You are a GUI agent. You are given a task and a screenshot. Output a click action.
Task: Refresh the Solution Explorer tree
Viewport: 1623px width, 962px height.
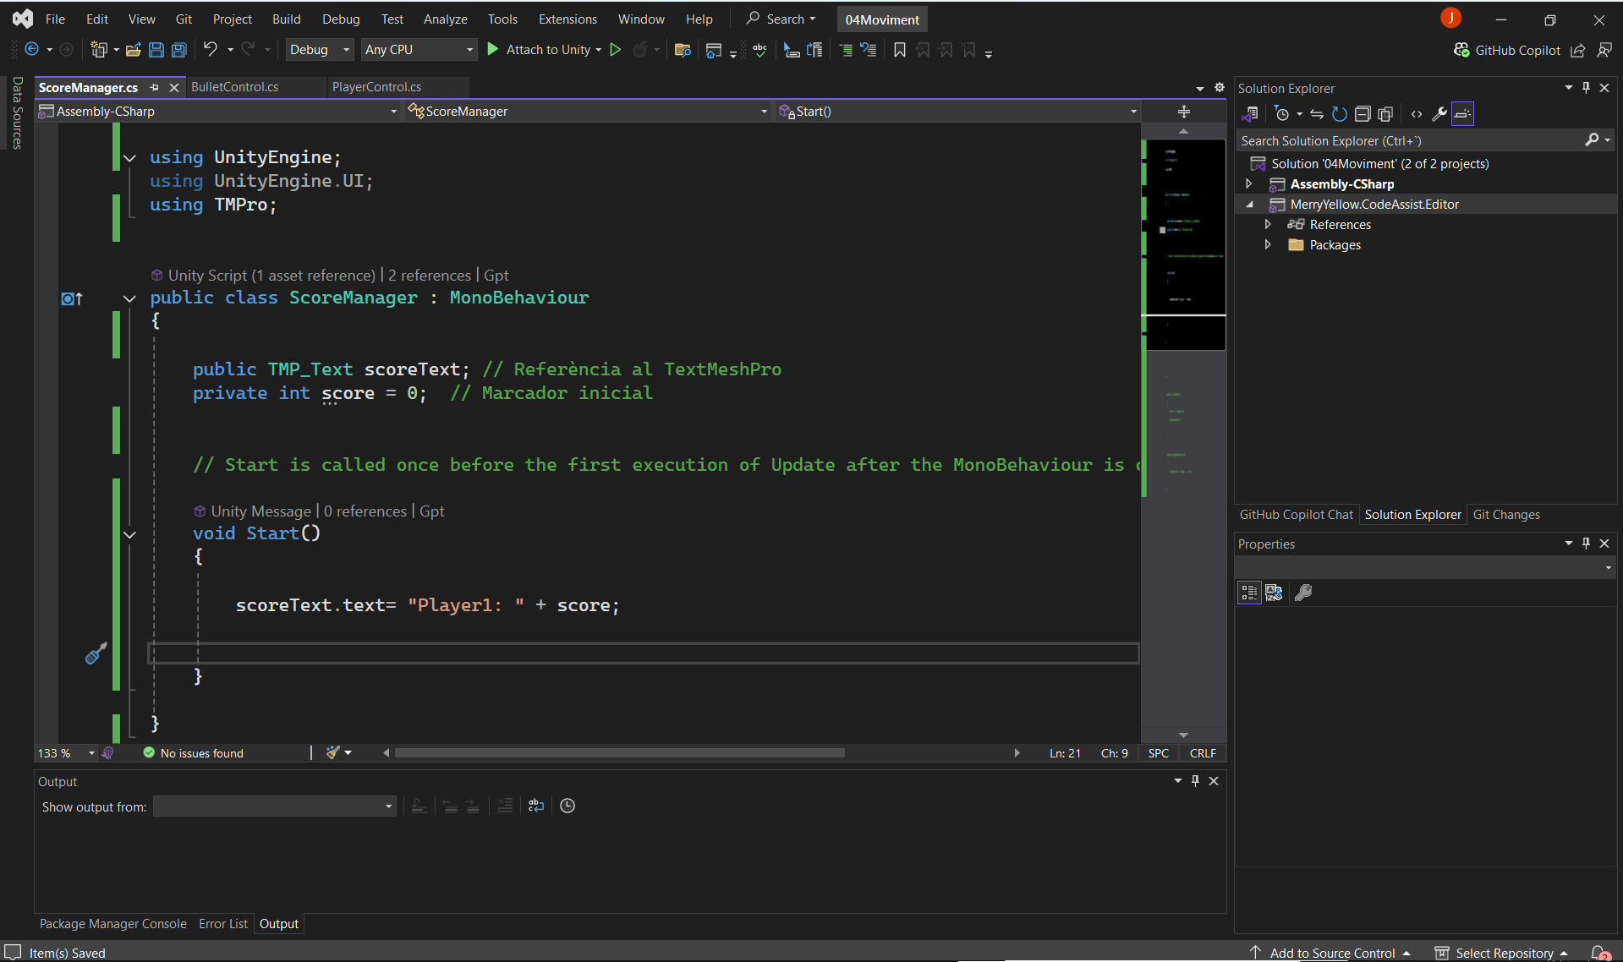pyautogui.click(x=1339, y=114)
